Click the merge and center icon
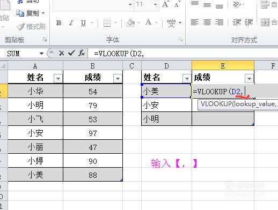This screenshot has width=278, height=210. tap(265, 22)
